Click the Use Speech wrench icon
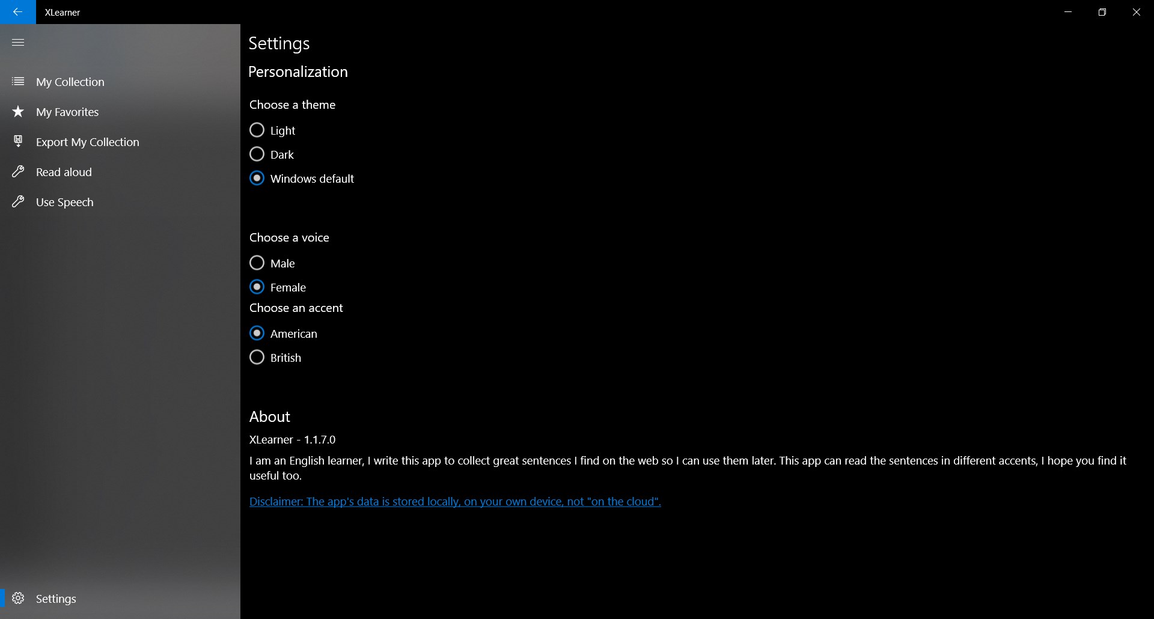This screenshot has height=619, width=1154. click(x=18, y=202)
